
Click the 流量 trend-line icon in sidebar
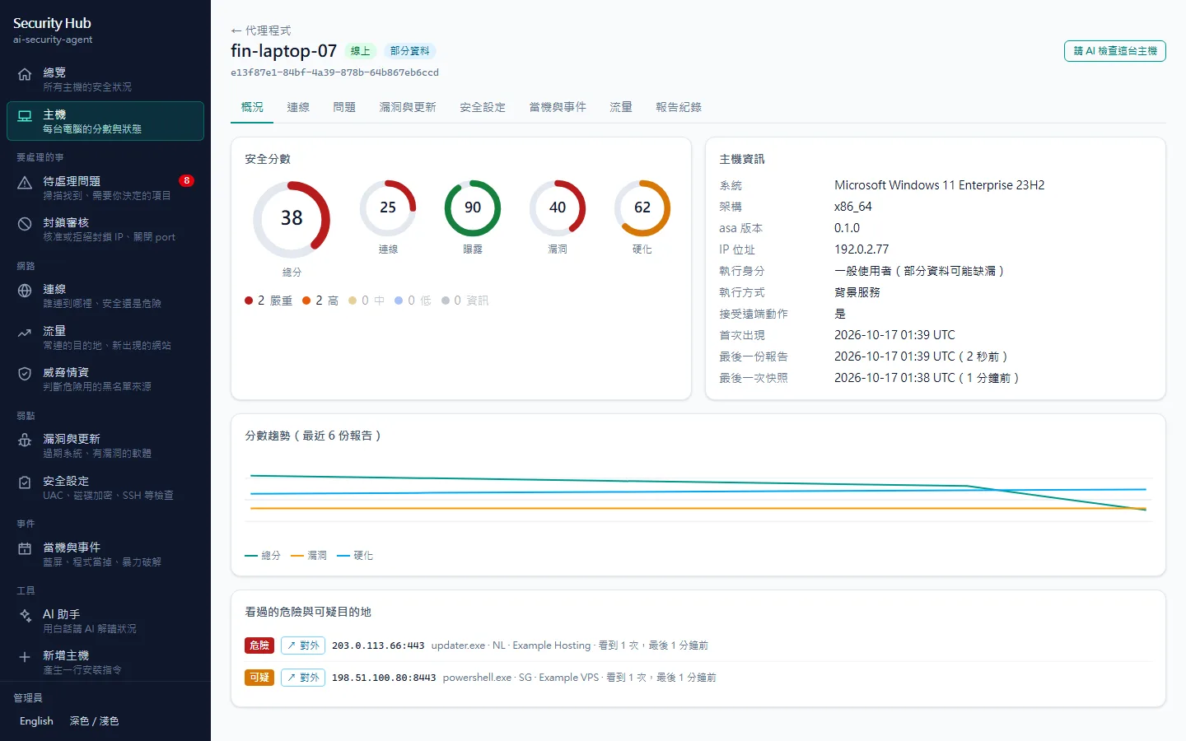(x=25, y=333)
